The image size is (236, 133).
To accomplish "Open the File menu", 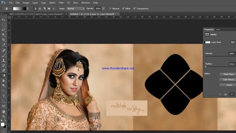I will 11,3.
